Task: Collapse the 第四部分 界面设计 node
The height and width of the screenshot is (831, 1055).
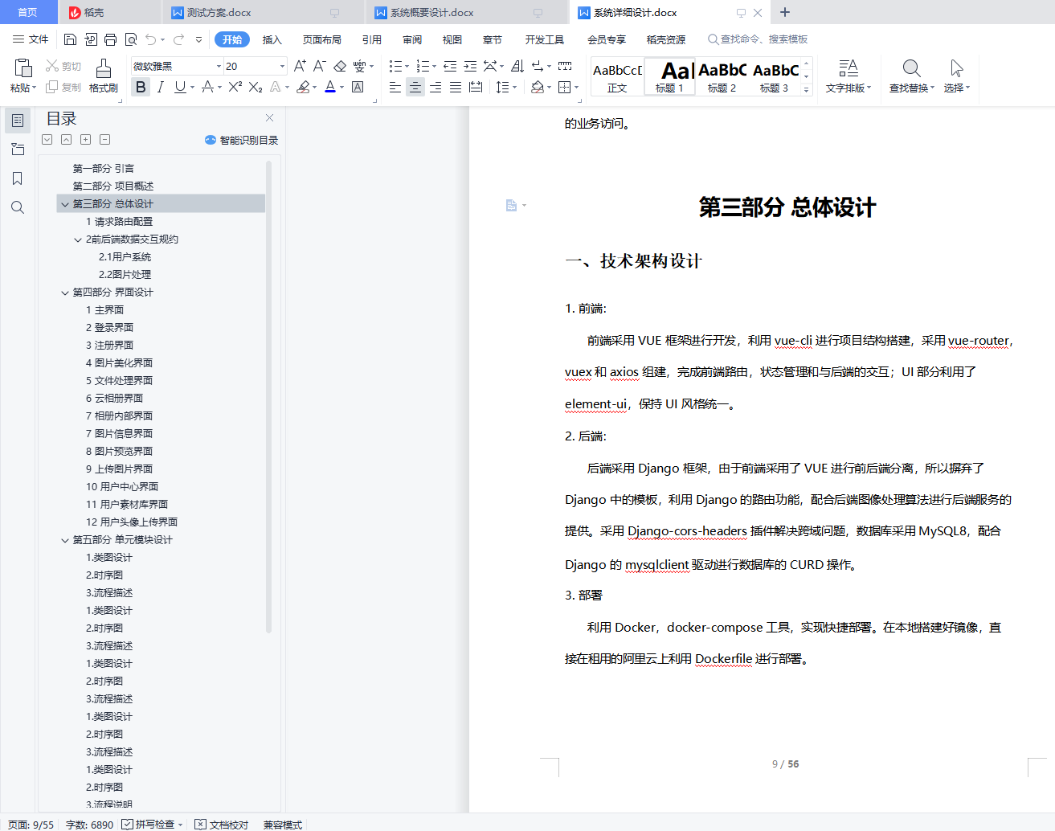Action: (x=65, y=293)
